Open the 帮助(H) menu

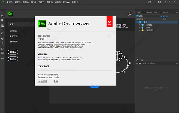point(75,2)
